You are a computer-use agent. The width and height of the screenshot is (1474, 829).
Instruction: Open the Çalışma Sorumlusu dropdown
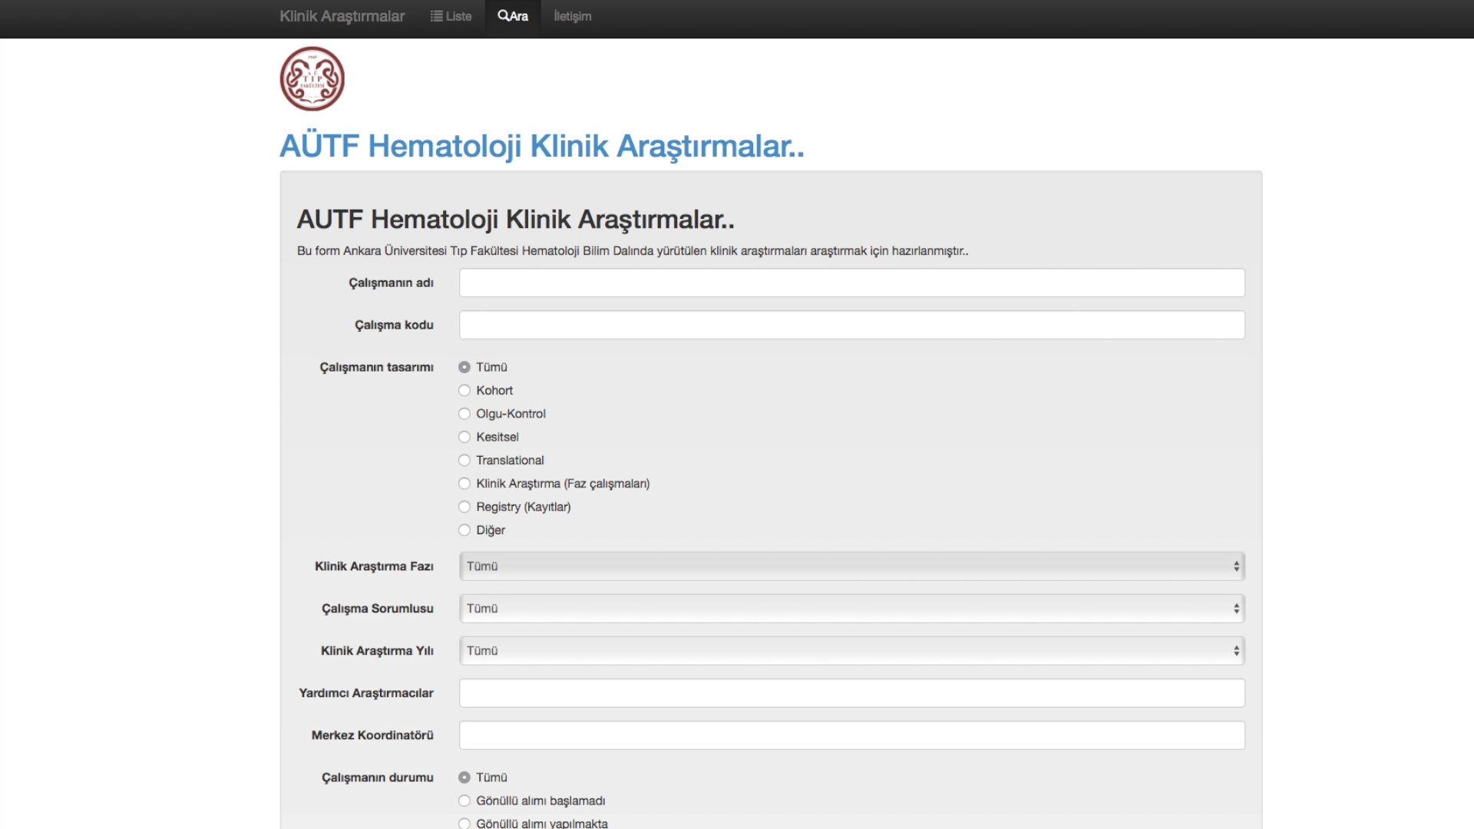pyautogui.click(x=852, y=608)
